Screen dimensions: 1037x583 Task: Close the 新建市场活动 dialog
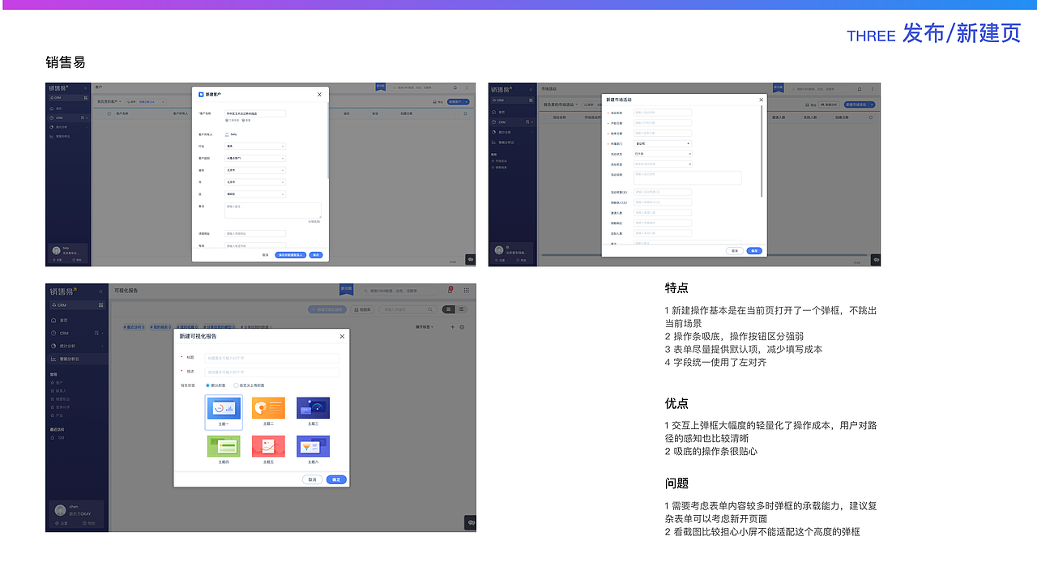(x=760, y=100)
